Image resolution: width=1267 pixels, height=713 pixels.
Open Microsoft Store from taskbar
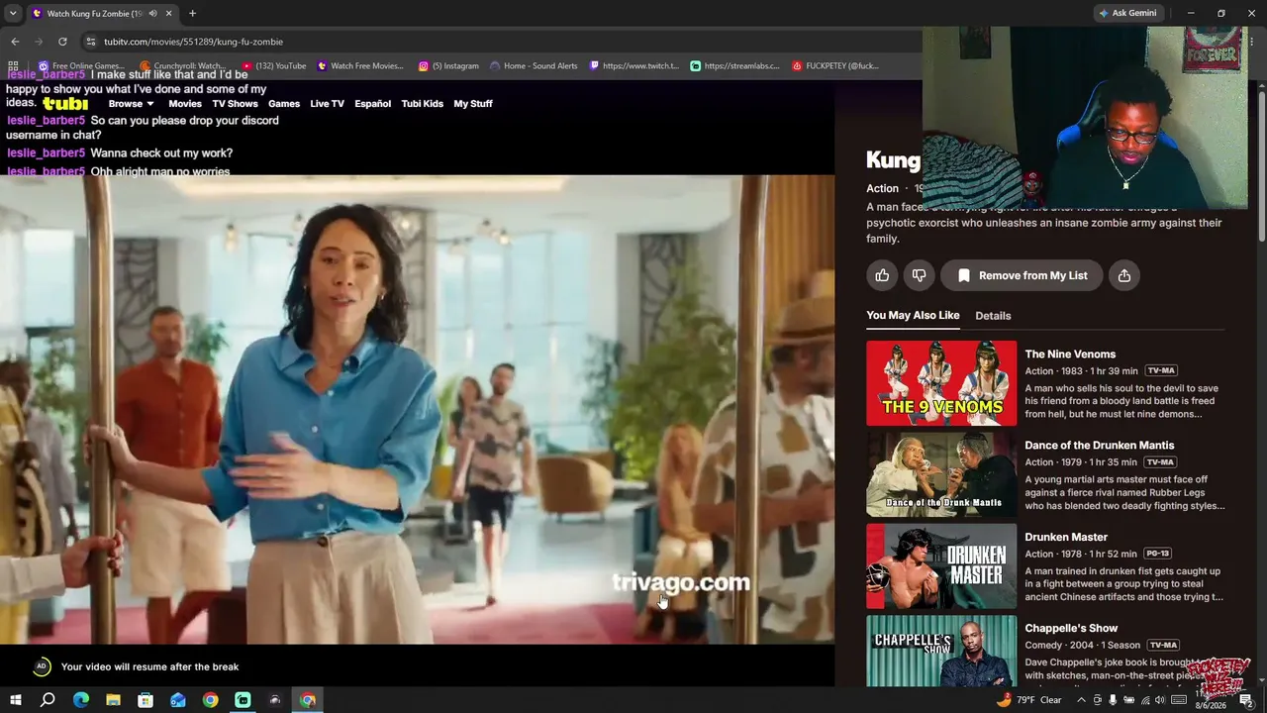(146, 700)
